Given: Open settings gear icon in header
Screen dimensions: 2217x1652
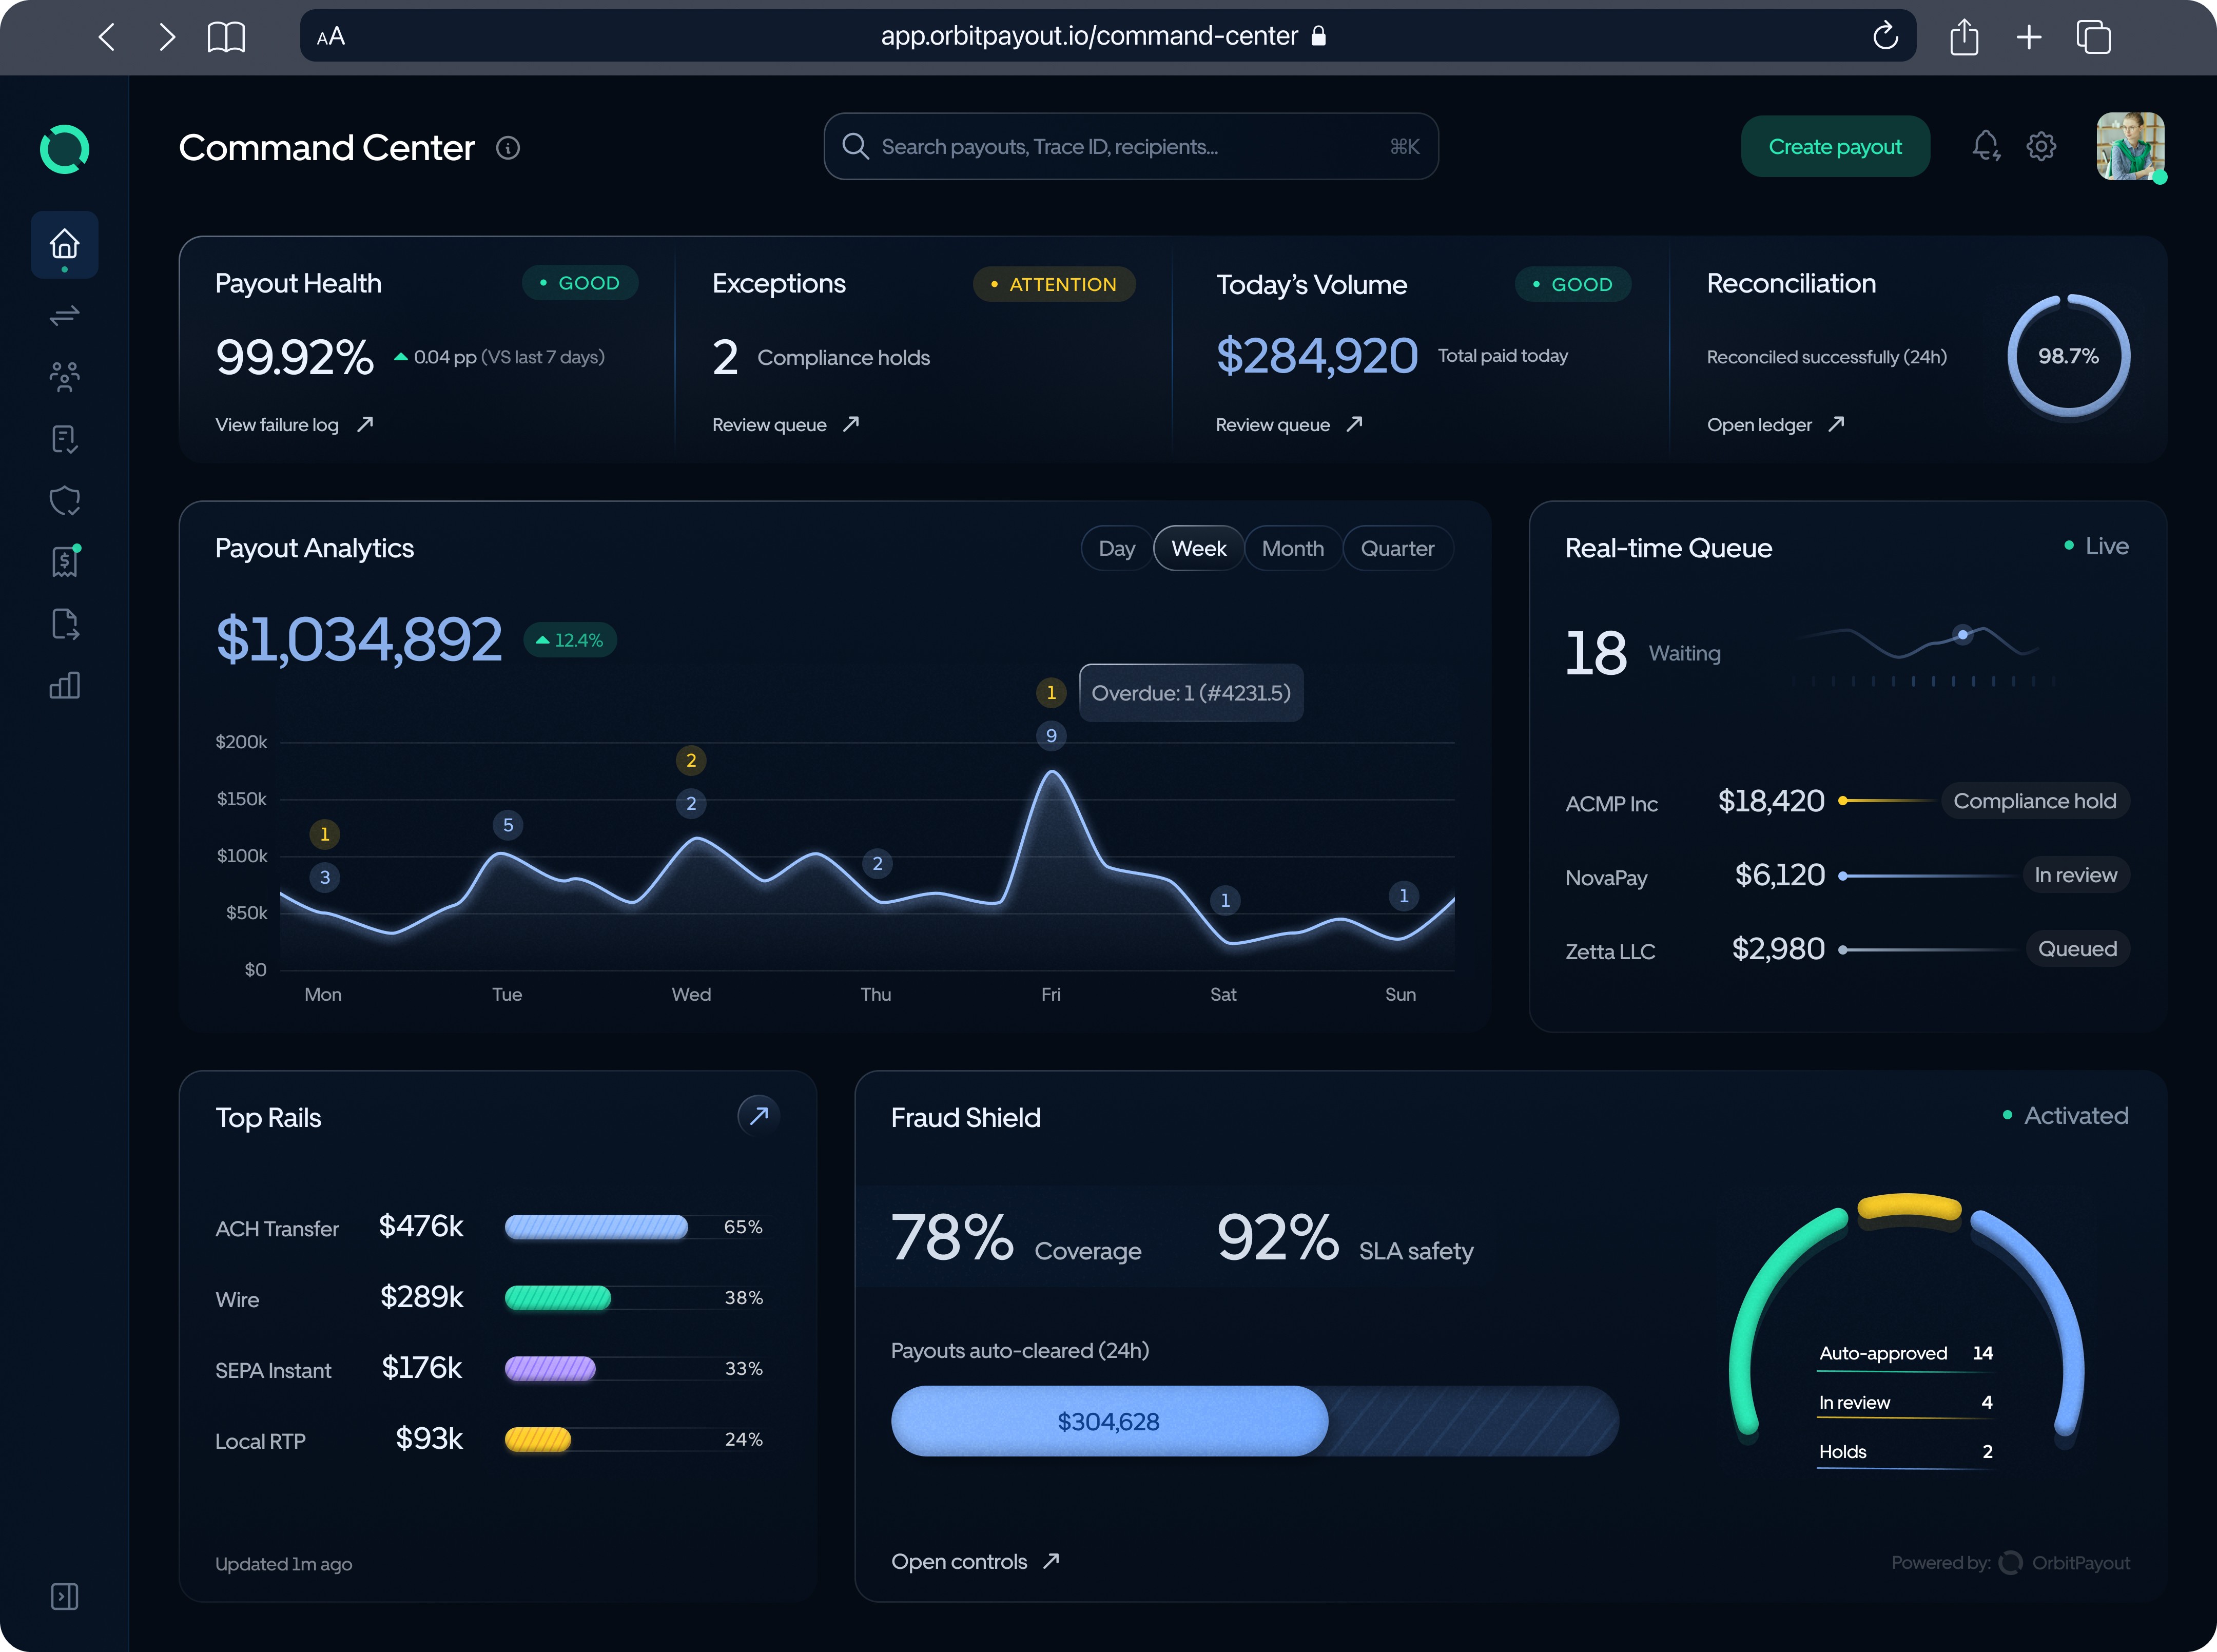Looking at the screenshot, I should pos(2041,147).
